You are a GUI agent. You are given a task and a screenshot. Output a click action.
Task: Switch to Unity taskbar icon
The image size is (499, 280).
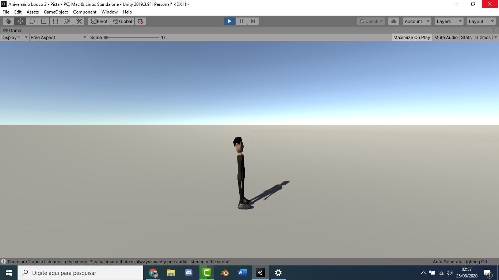point(260,273)
